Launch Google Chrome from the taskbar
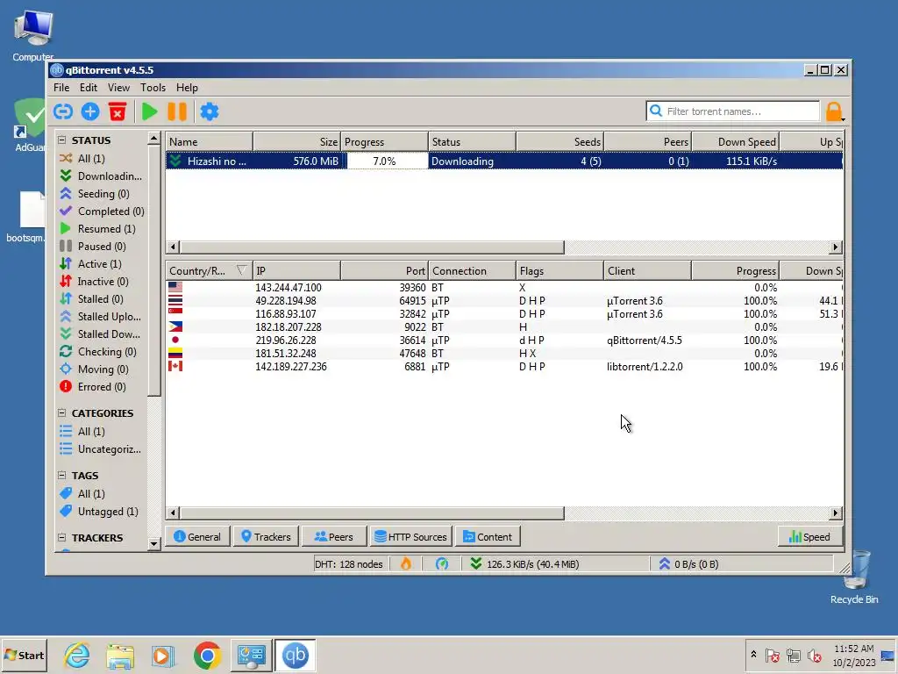 tap(207, 655)
